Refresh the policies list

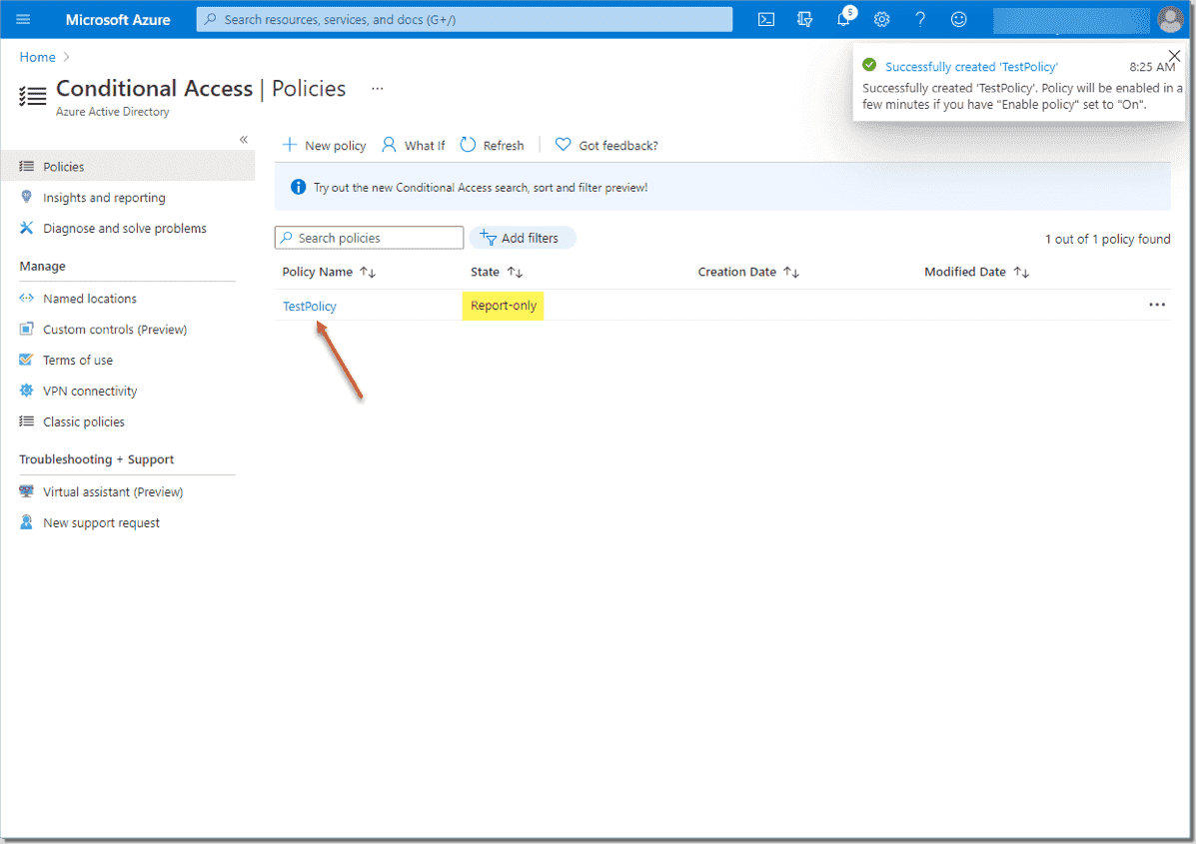point(492,145)
